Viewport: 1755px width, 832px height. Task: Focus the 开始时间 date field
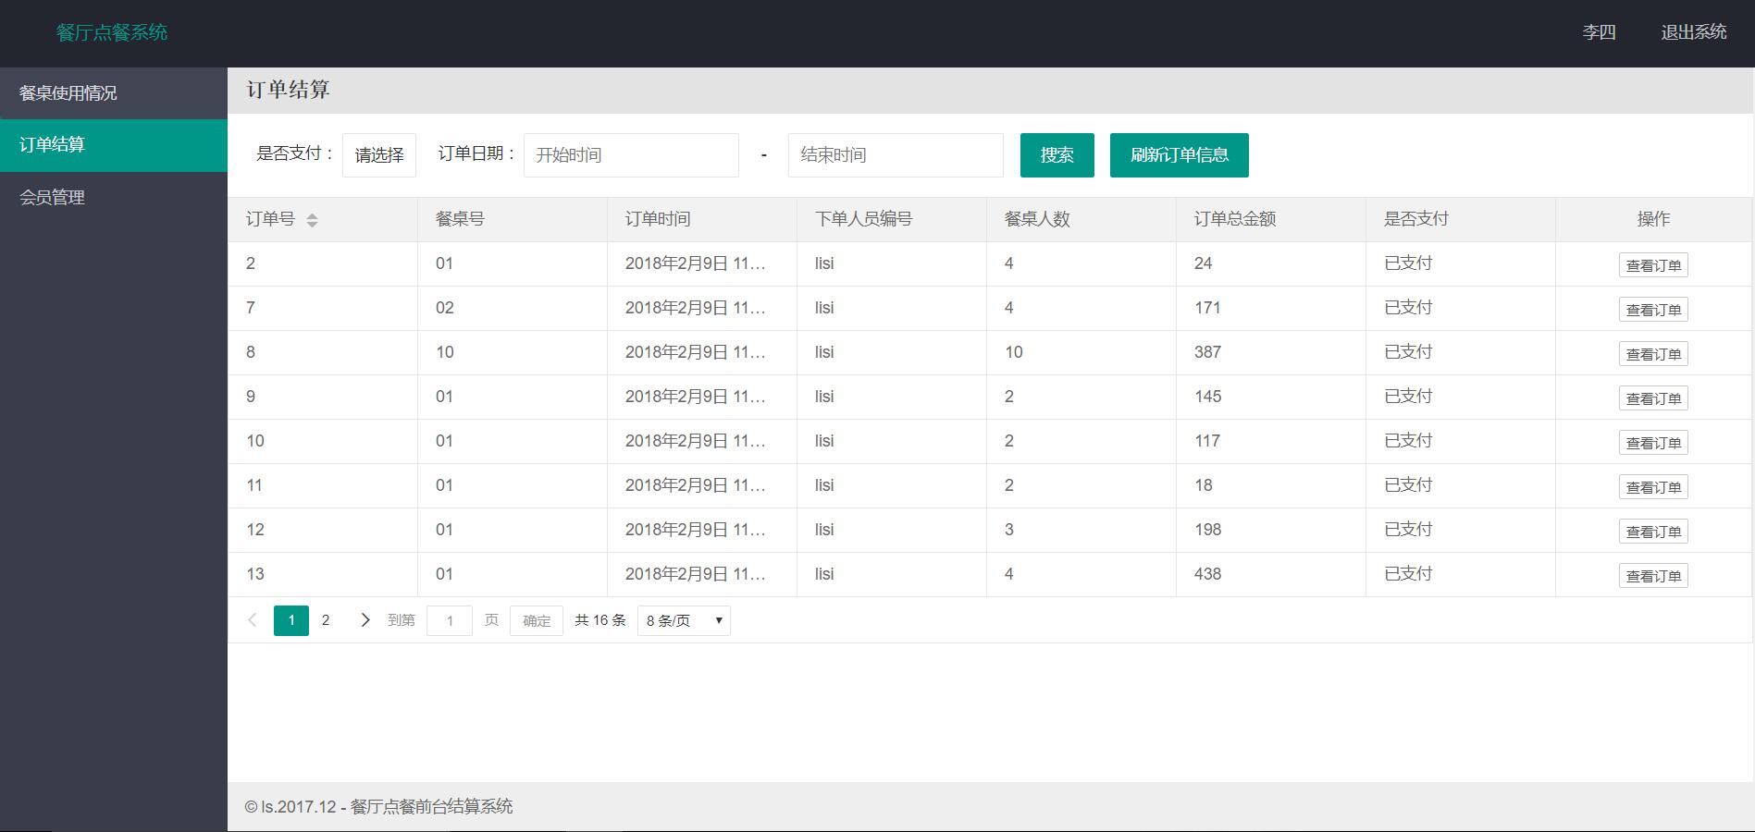point(631,155)
